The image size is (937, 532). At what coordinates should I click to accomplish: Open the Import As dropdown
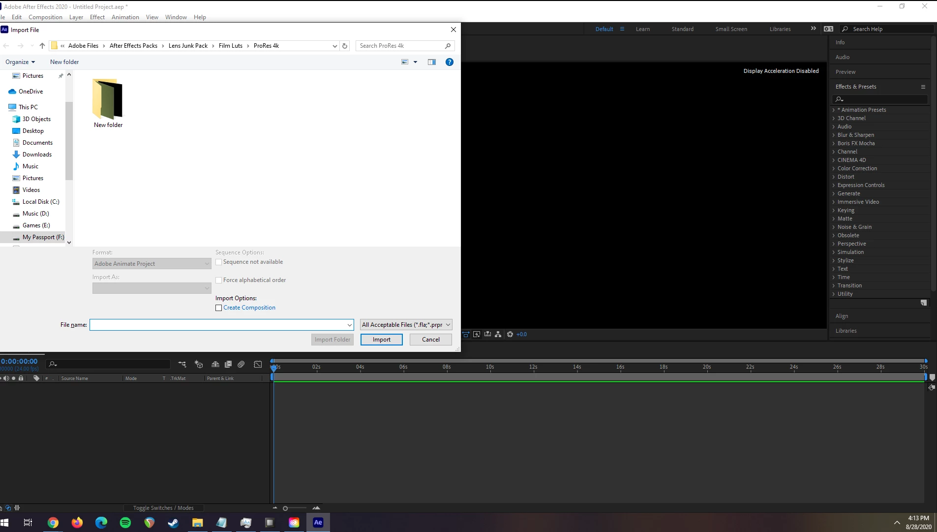point(152,288)
